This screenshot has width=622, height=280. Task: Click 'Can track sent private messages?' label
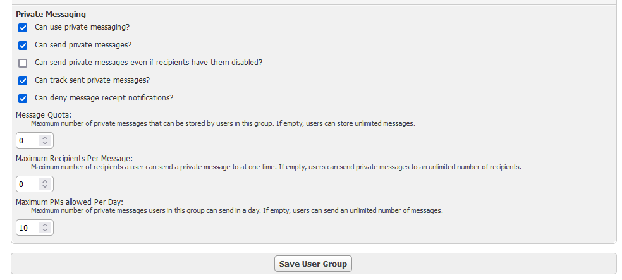coord(92,80)
